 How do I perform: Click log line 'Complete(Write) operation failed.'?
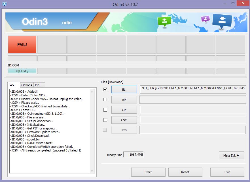pyautogui.click(x=41, y=147)
